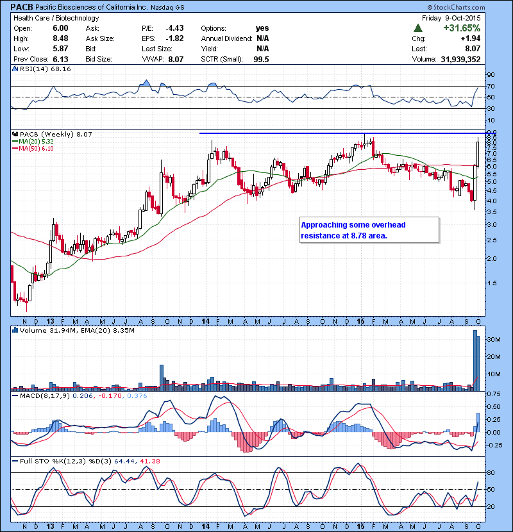
Task: Click the tallest volume bar at far right
Action: pos(475,360)
